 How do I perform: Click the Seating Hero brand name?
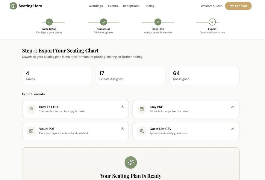(x=30, y=6)
